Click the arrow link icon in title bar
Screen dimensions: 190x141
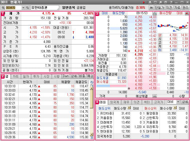point(160,2)
